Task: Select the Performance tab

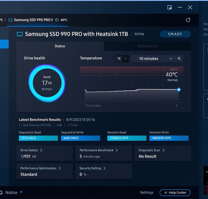Action: click(x=147, y=46)
